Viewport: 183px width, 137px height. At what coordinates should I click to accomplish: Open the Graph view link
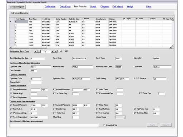click(93, 6)
